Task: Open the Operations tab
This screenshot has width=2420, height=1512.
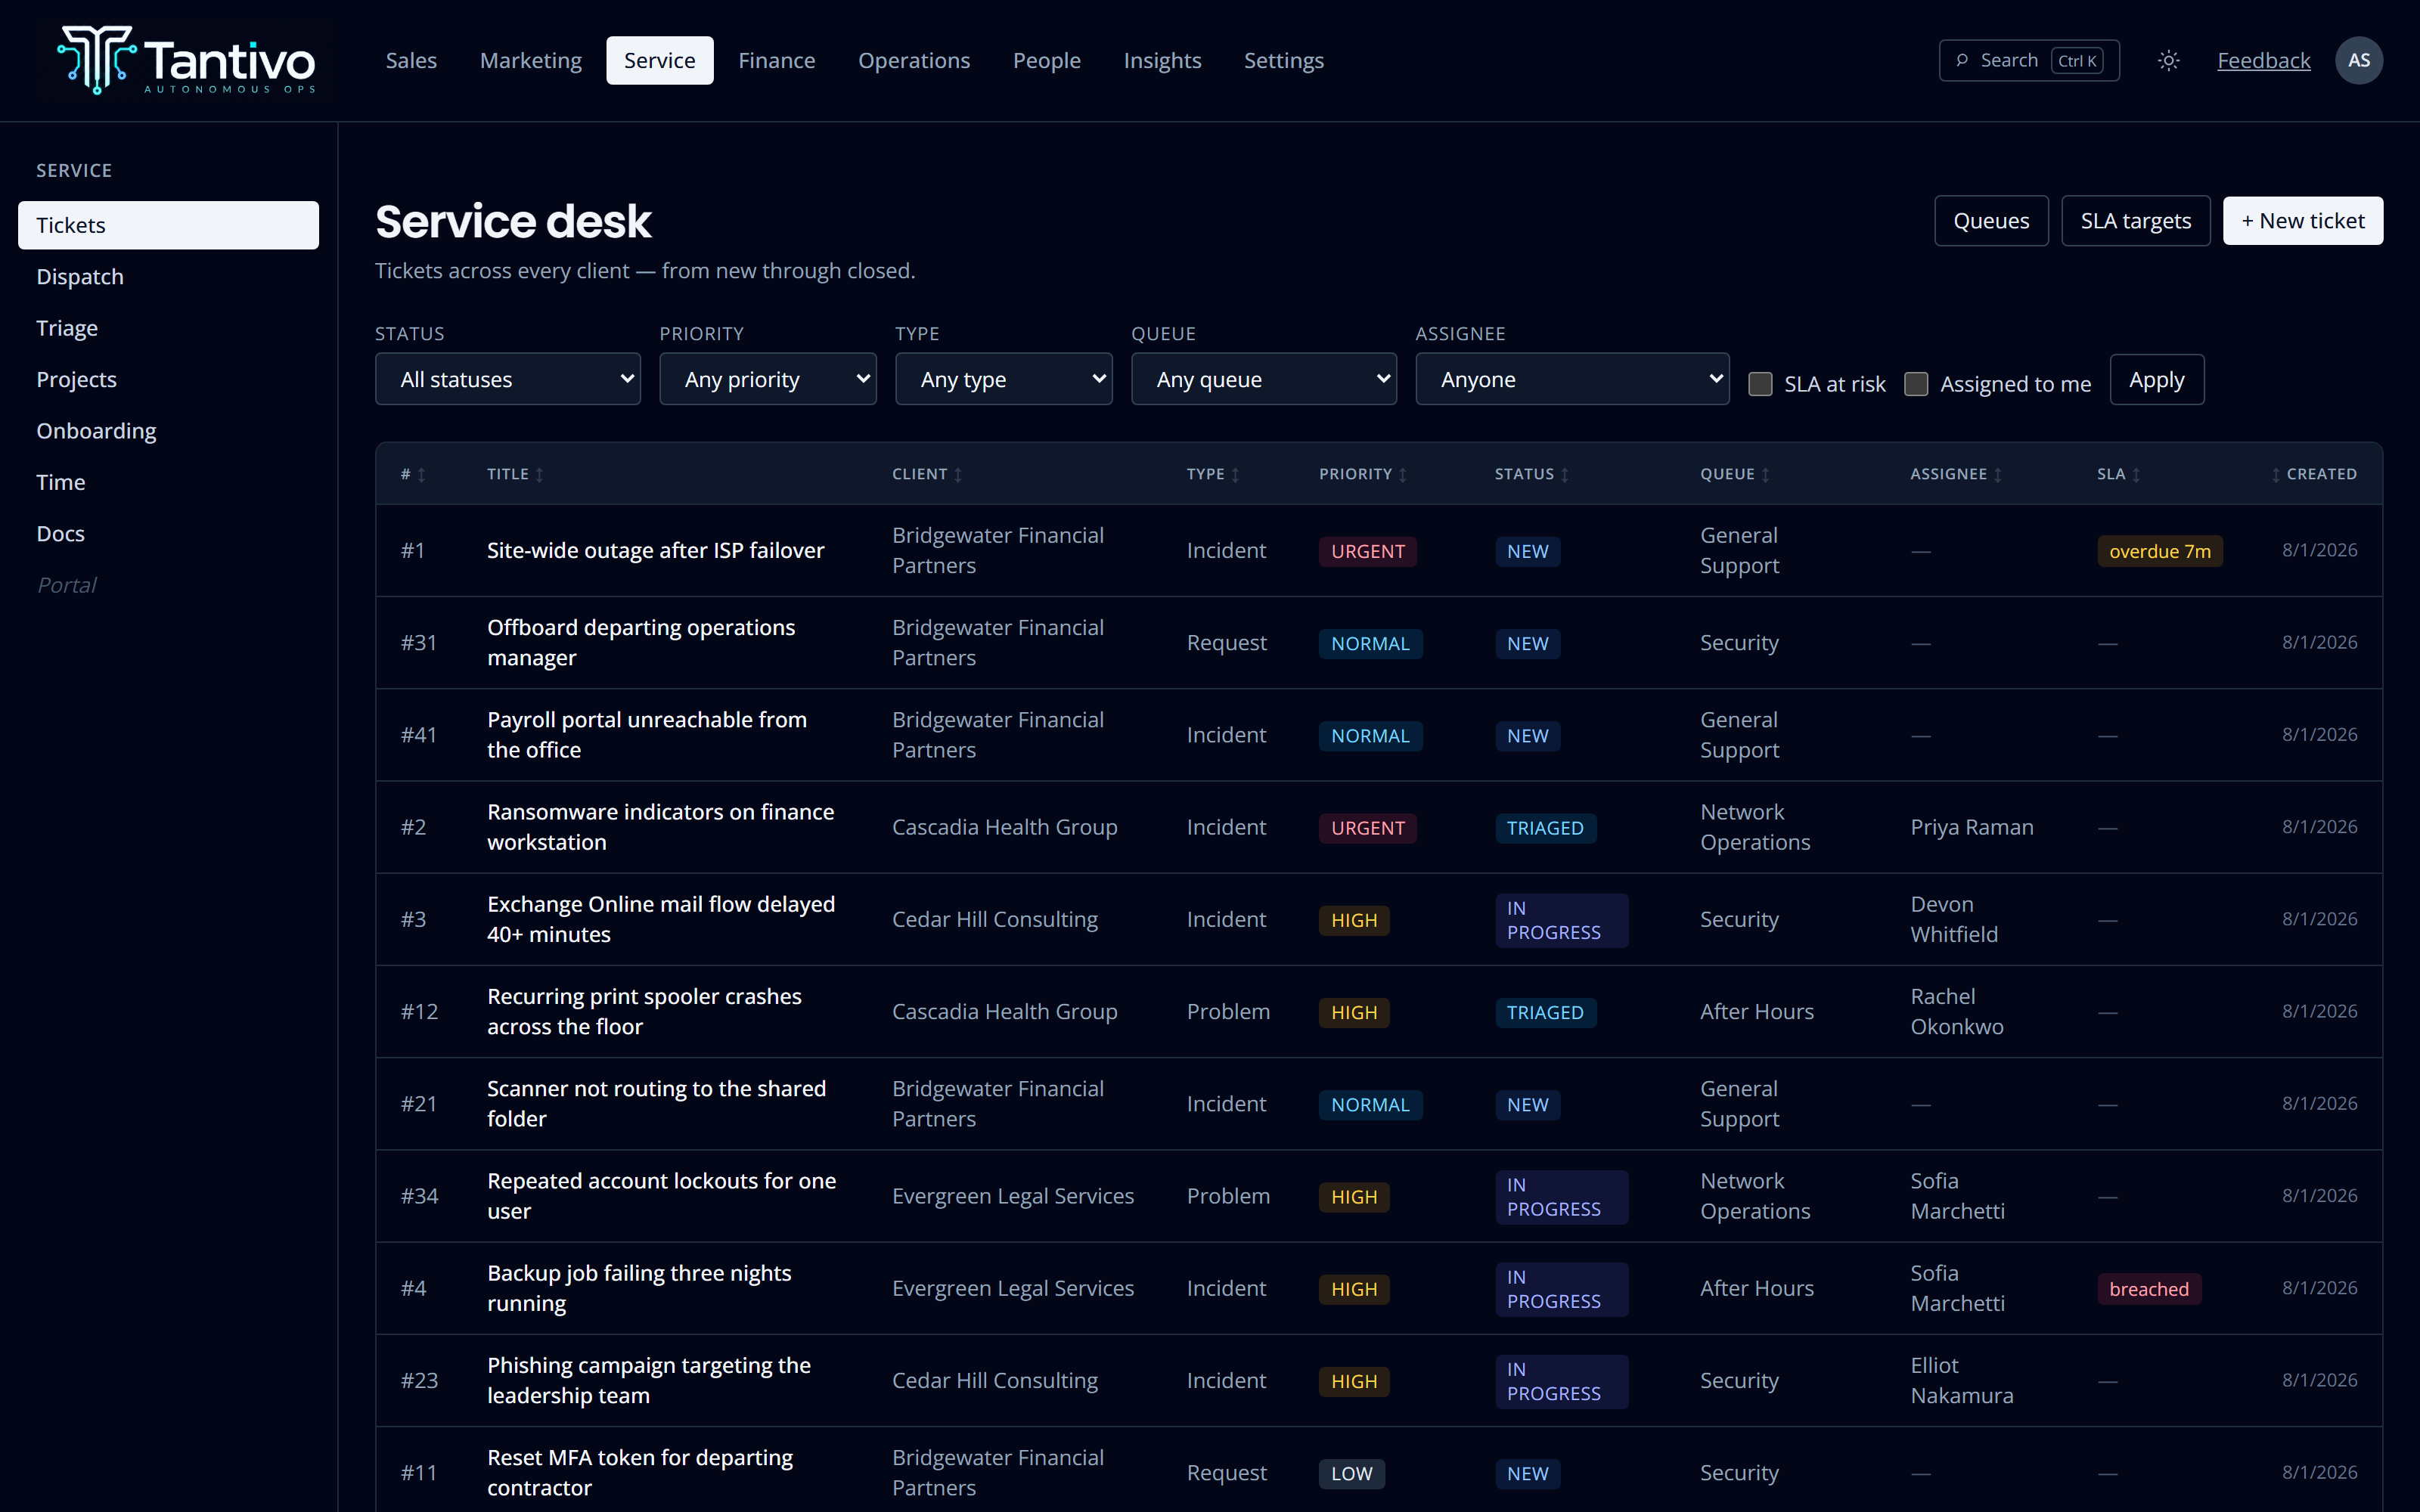Action: click(914, 60)
